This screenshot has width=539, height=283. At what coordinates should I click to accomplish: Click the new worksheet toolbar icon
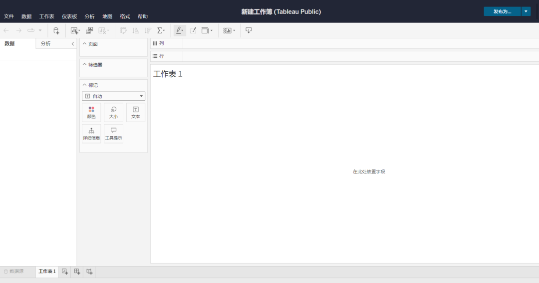point(75,30)
